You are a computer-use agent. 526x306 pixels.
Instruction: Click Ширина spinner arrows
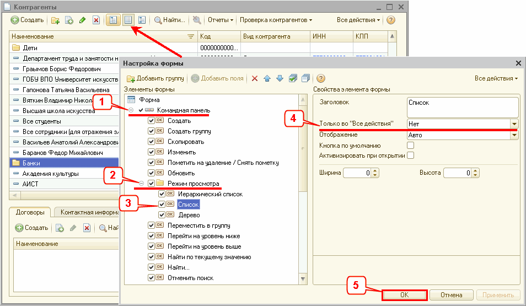(375, 173)
